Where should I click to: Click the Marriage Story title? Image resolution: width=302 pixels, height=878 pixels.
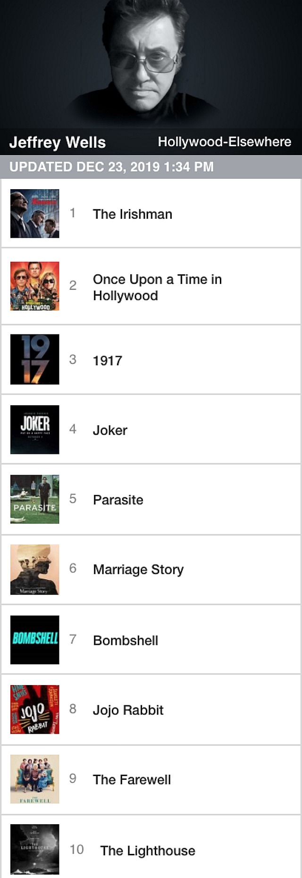(x=138, y=569)
